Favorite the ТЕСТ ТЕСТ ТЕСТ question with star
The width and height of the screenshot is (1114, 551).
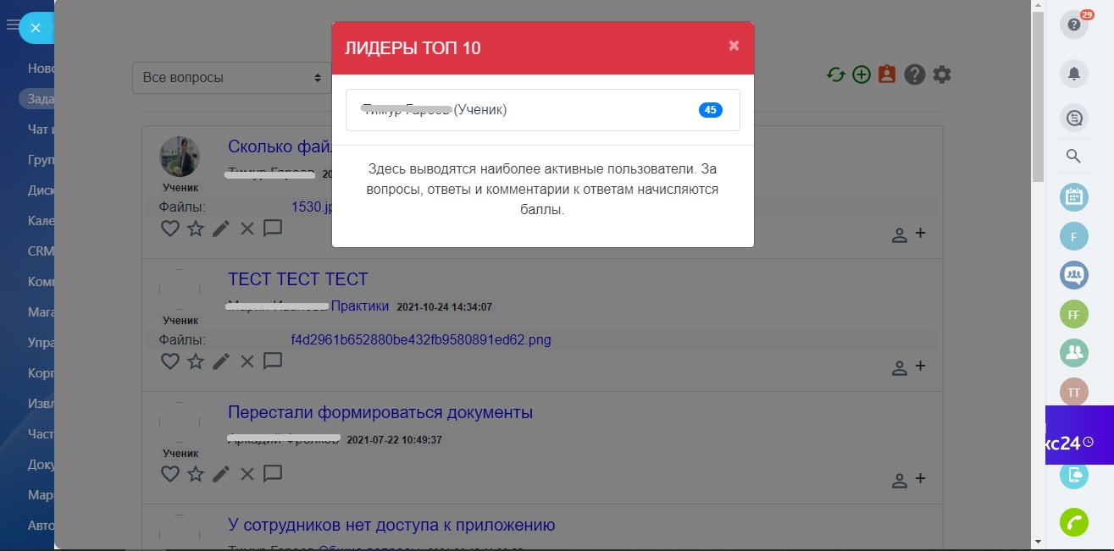(x=196, y=361)
